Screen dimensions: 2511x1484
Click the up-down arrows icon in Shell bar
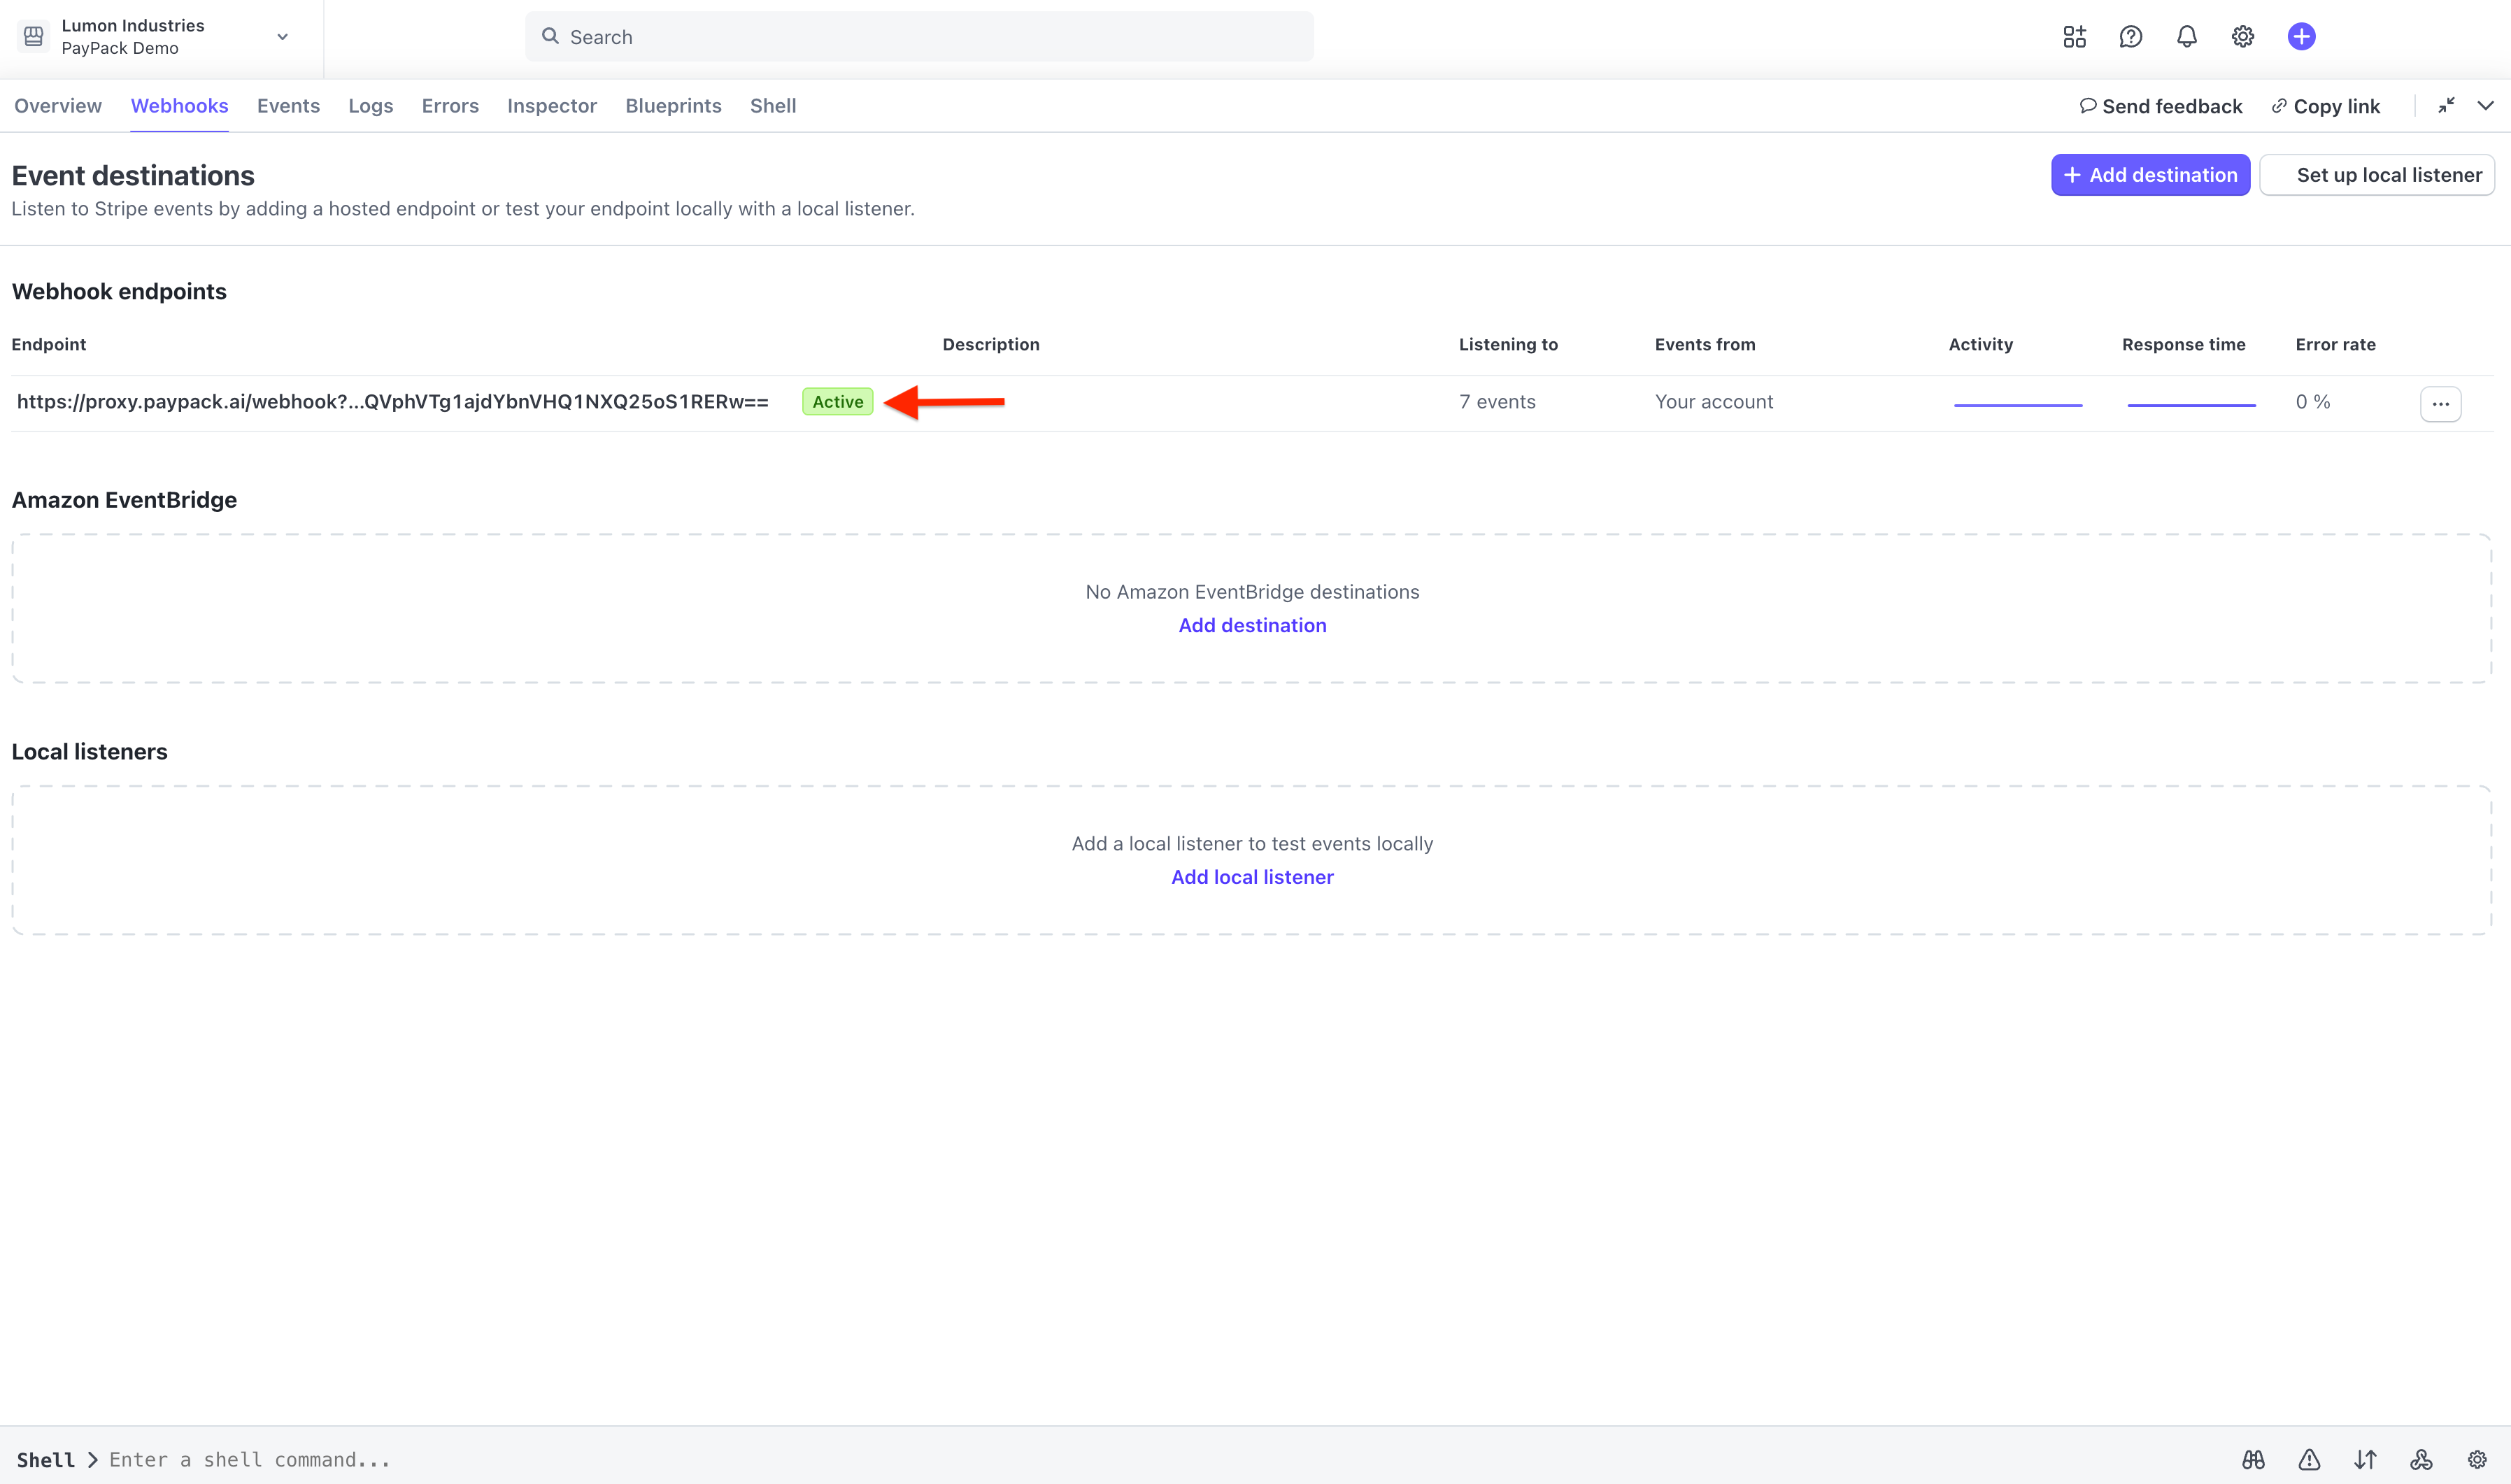2365,1459
